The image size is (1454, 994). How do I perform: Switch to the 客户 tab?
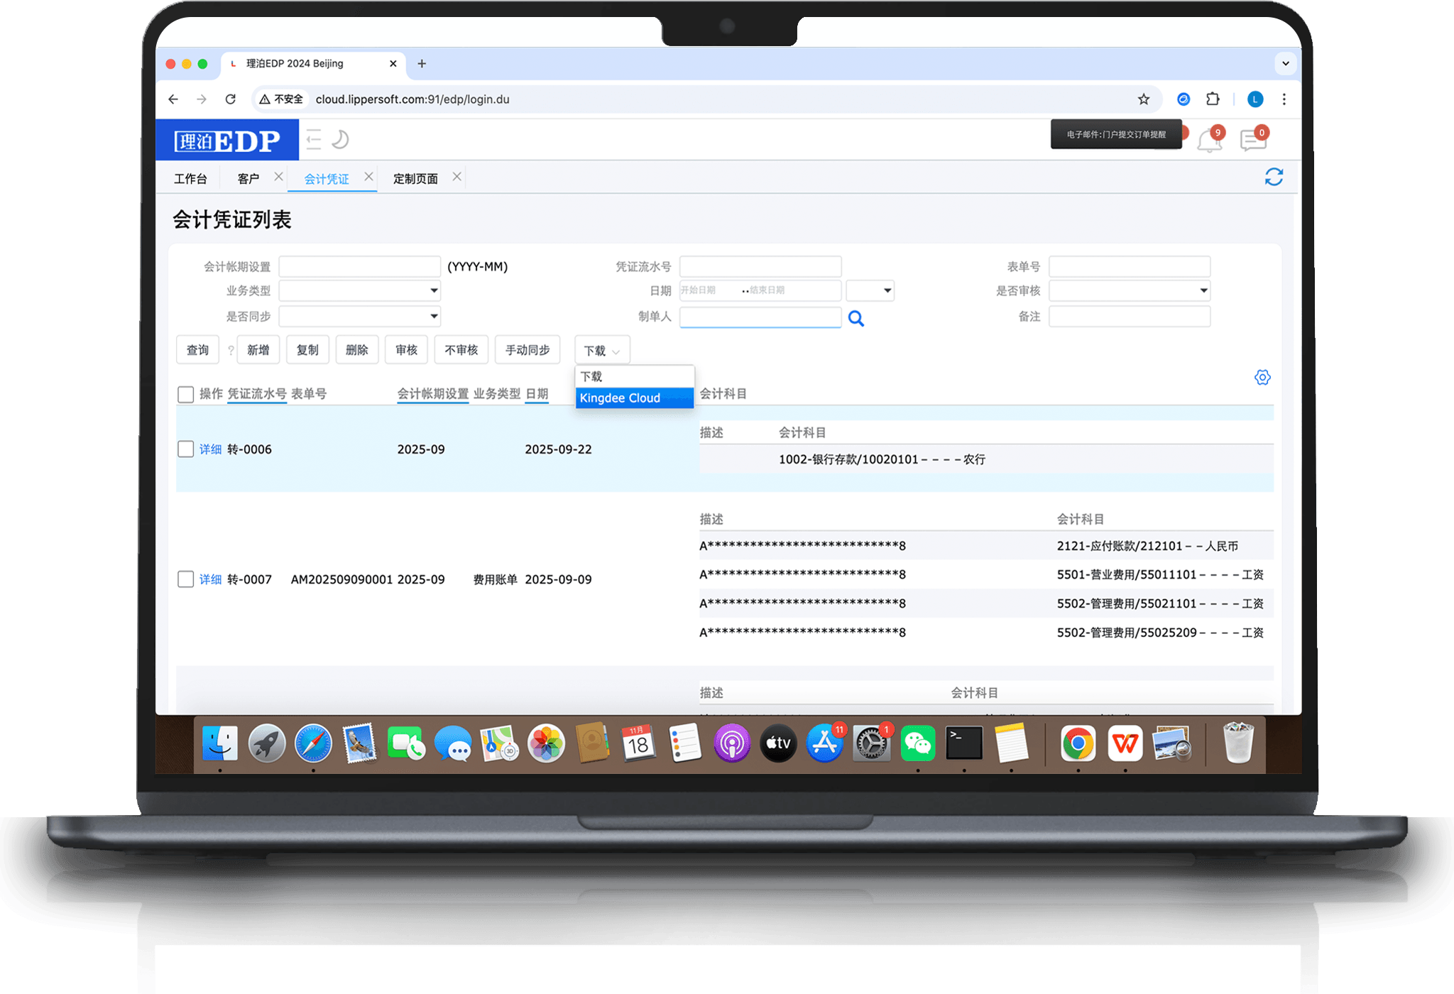pyautogui.click(x=248, y=179)
